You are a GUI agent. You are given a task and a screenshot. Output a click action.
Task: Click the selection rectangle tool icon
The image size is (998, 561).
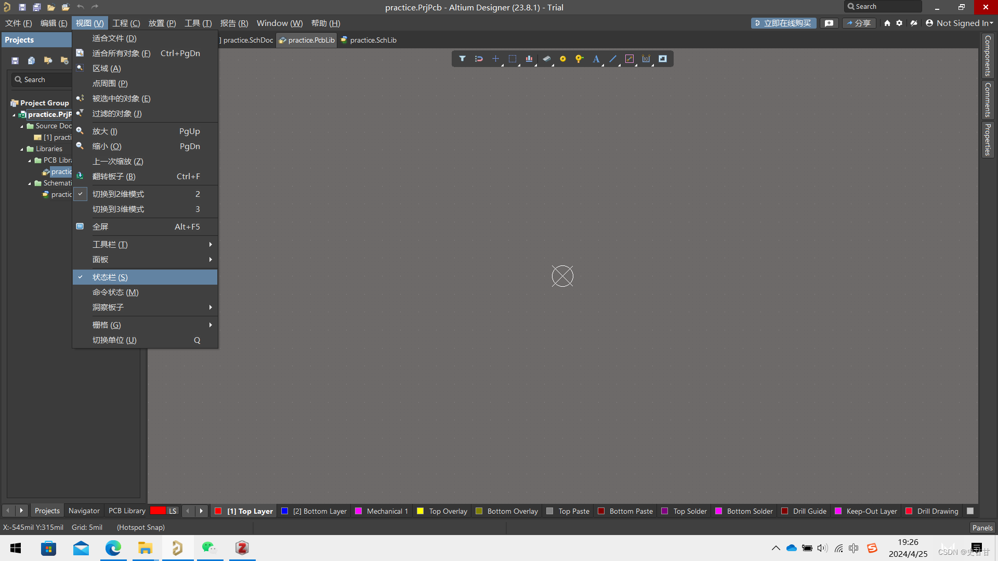[512, 59]
